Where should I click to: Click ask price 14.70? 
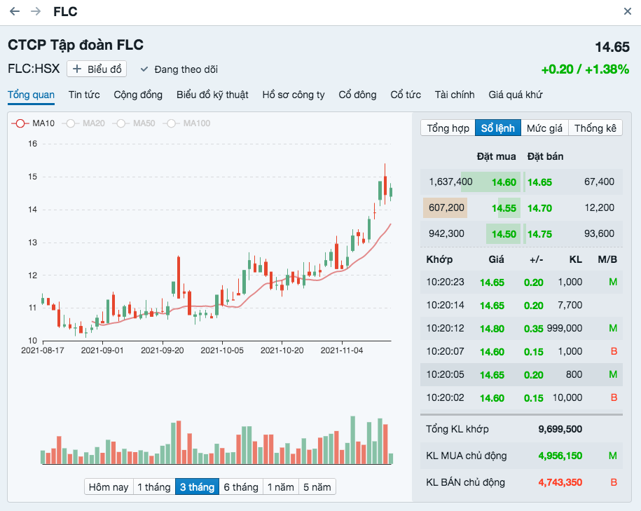coord(539,208)
